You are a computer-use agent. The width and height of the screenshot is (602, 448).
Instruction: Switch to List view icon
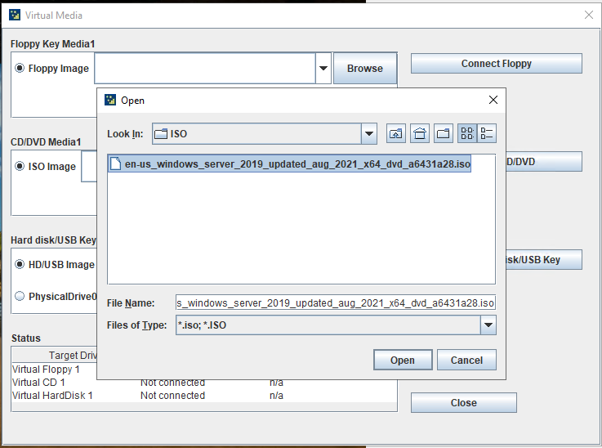click(468, 134)
